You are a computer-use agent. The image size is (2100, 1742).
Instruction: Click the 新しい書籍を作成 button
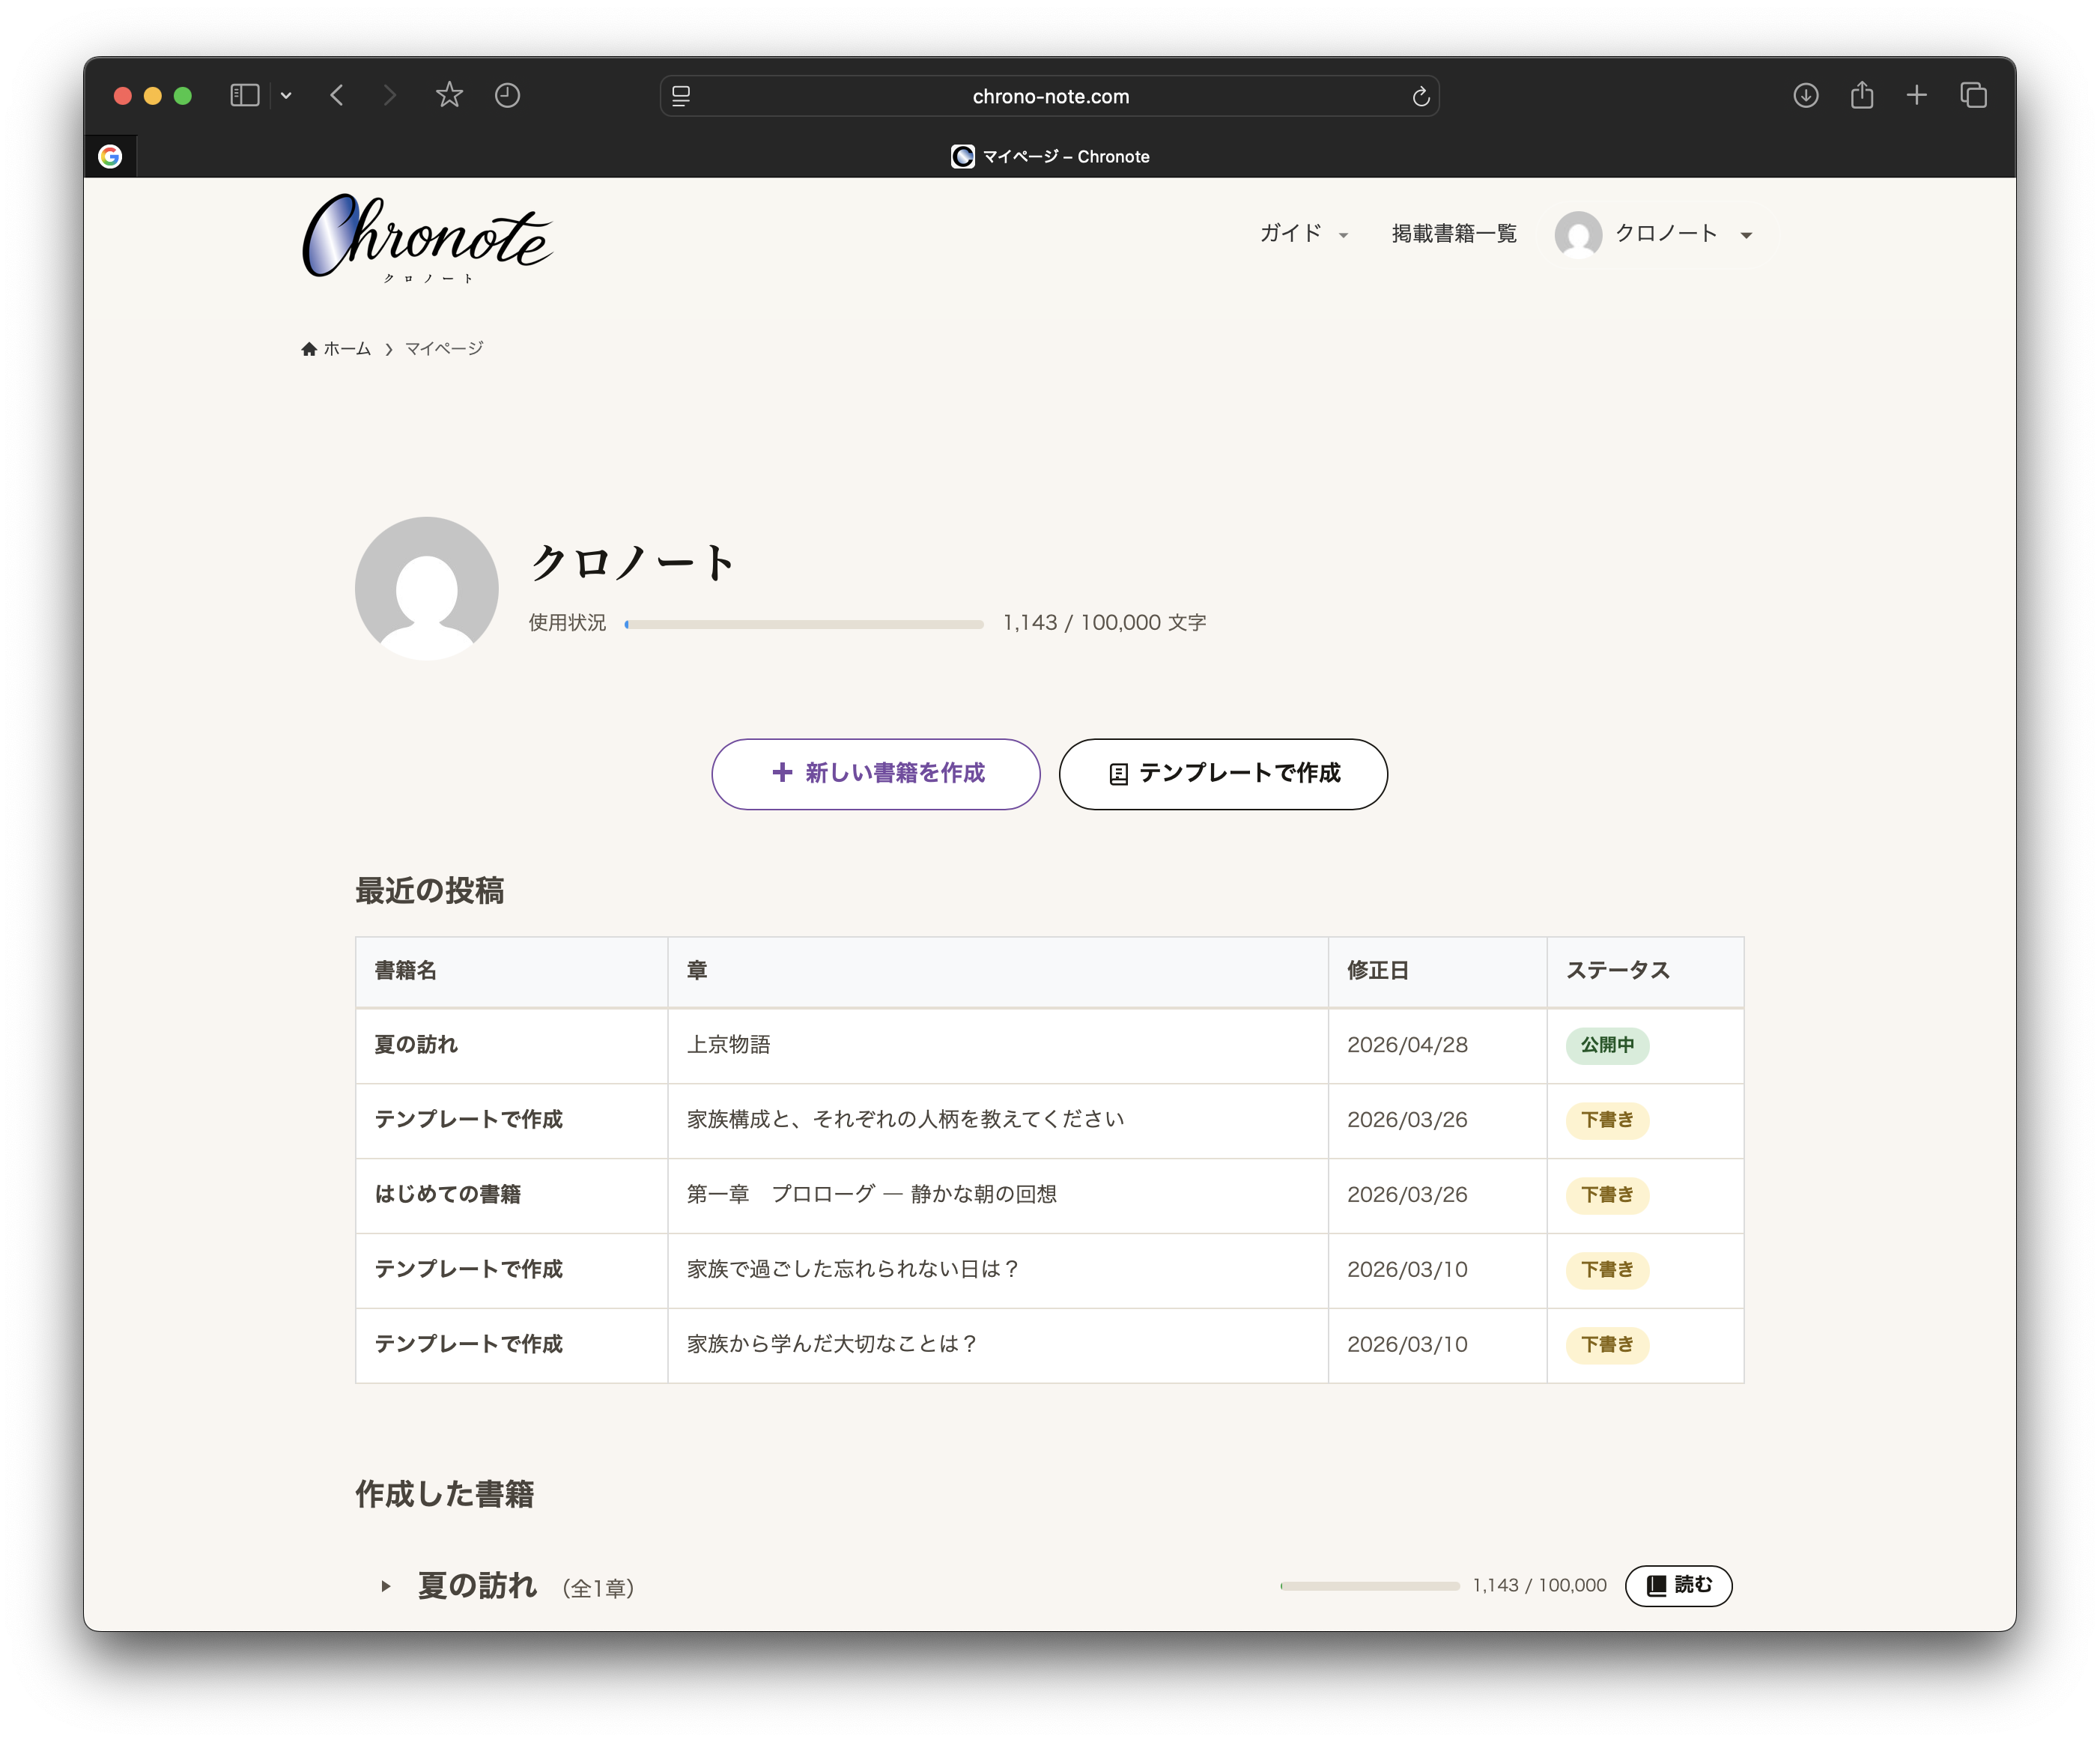pyautogui.click(x=876, y=774)
